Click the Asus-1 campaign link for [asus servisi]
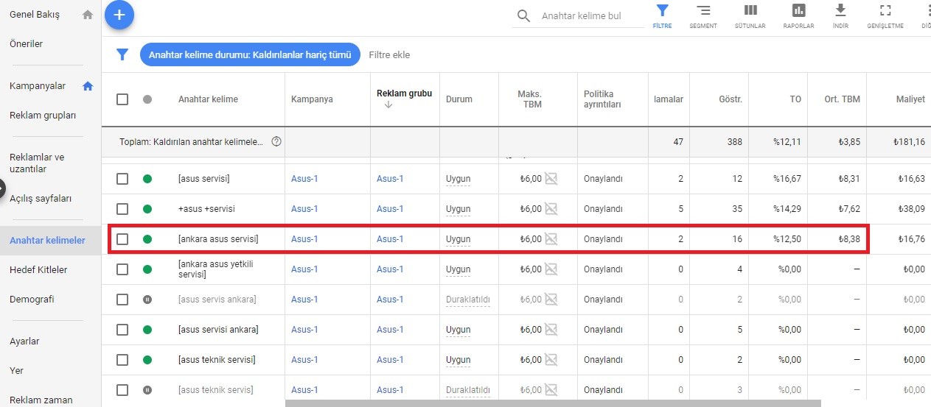Viewport: 931px width, 407px height. click(x=304, y=179)
